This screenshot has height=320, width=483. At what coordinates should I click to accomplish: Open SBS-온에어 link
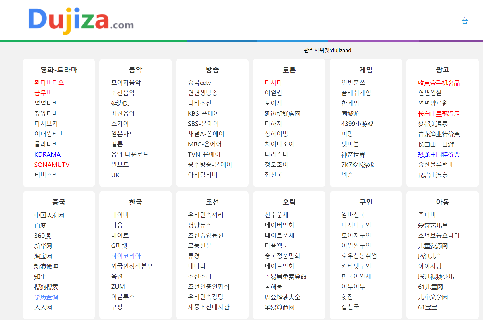click(203, 124)
